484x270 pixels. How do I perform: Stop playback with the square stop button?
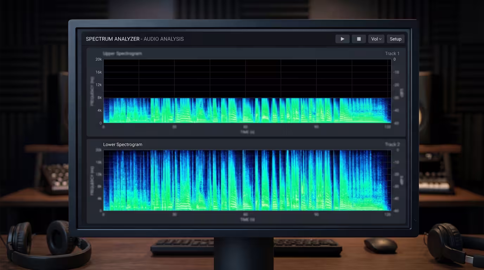click(x=359, y=39)
